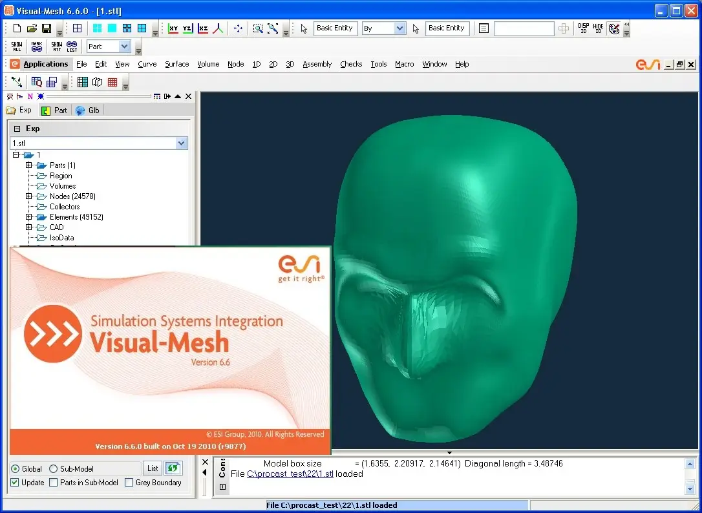The width and height of the screenshot is (702, 513).
Task: Click the zoom fit-all magnifier icon
Action: (273, 28)
